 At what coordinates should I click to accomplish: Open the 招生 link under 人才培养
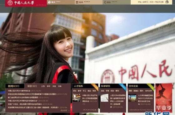click(75, 91)
